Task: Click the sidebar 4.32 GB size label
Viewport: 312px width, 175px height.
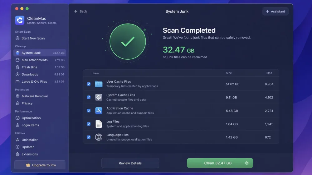Action: (x=59, y=74)
